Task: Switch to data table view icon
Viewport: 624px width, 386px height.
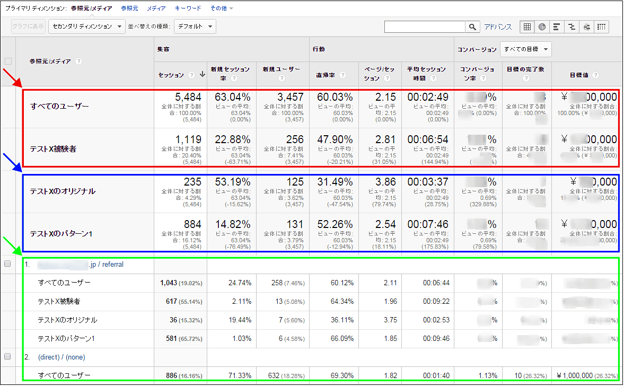Action: (x=527, y=27)
